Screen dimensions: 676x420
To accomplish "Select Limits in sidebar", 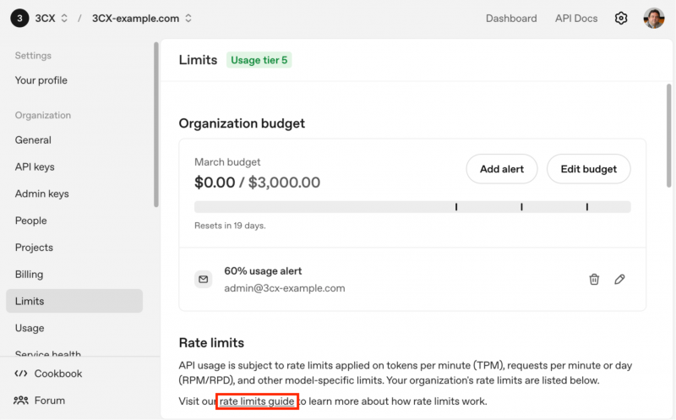I will pyautogui.click(x=74, y=301).
